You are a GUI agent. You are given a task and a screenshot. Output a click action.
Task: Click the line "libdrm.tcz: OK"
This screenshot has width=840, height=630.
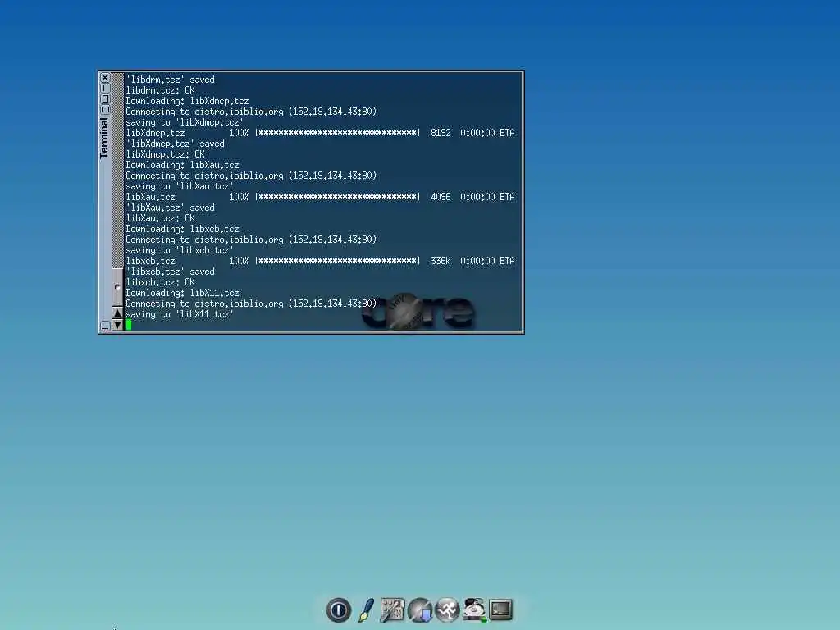coord(160,90)
